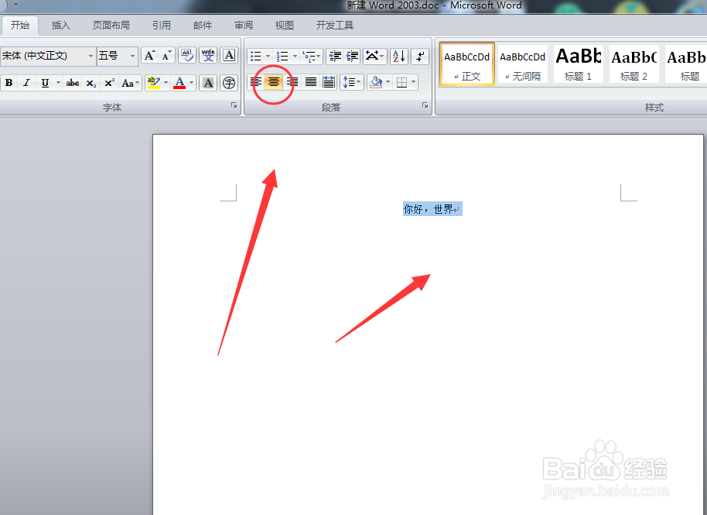Apply borders icon
This screenshot has width=707, height=515.
coord(401,82)
